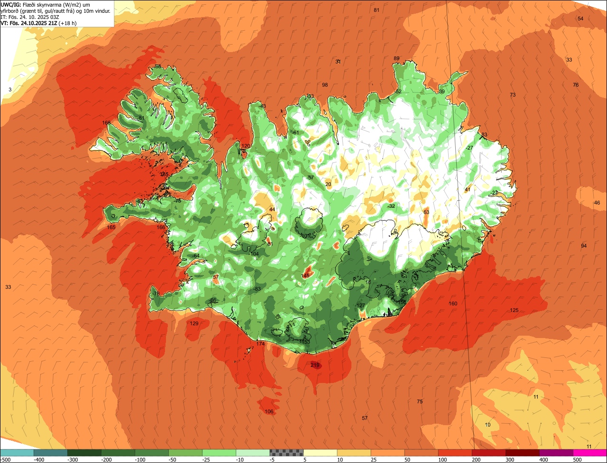Select the 168 value west of the Westfjords
607x463 pixels.
click(106, 123)
